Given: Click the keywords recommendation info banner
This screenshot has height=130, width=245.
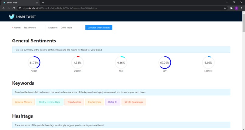Looking at the screenshot, I should [x=121, y=92].
